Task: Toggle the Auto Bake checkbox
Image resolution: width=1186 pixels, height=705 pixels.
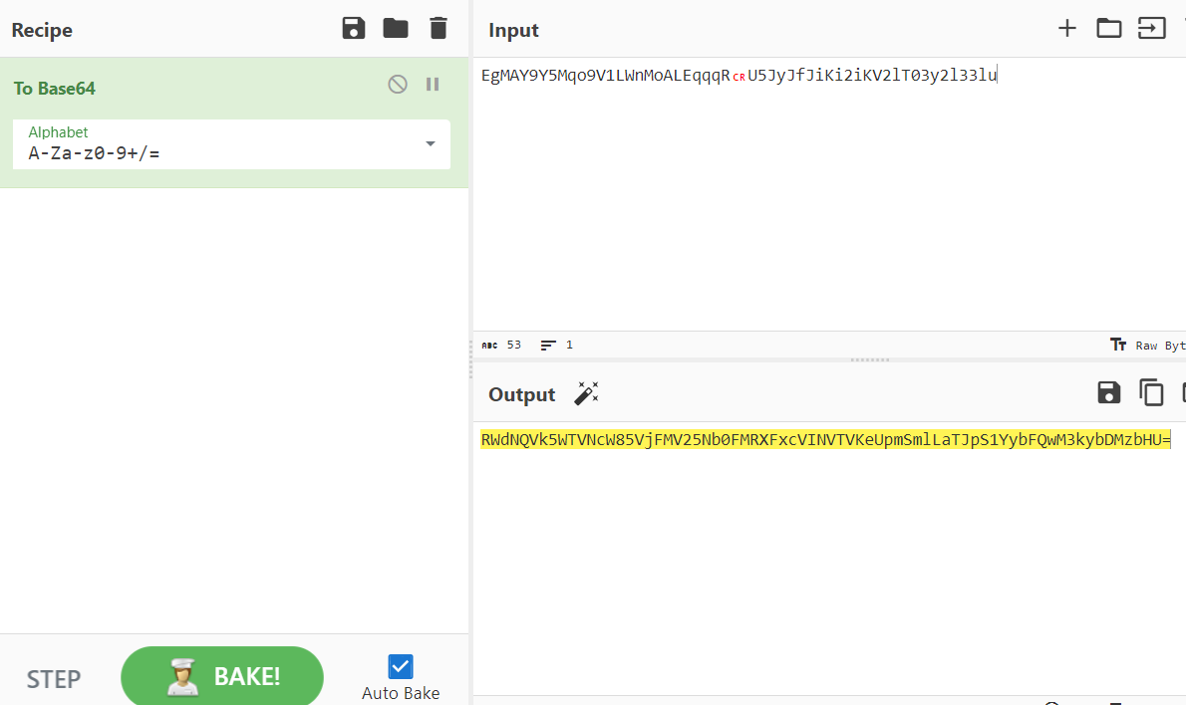Action: pos(400,666)
